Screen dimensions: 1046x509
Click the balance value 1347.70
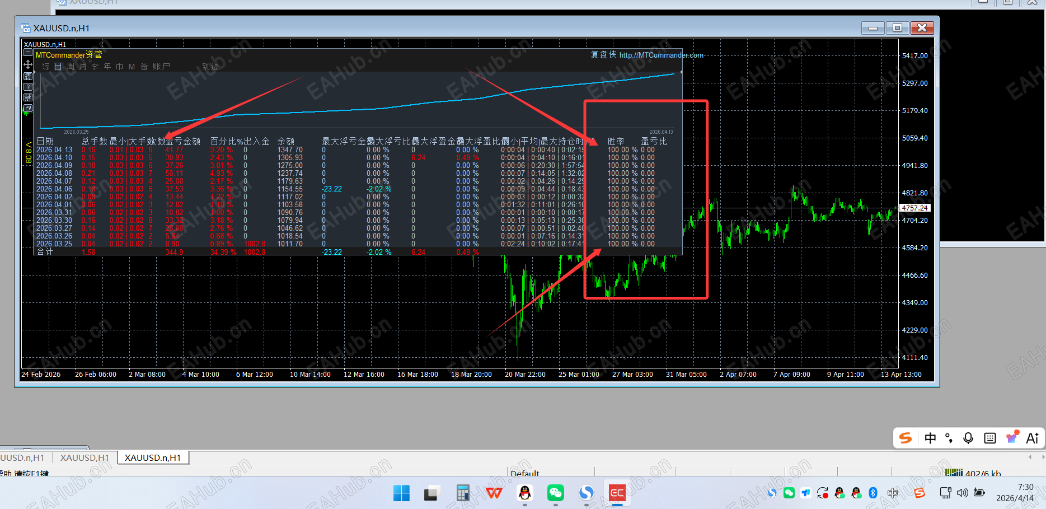(x=290, y=150)
